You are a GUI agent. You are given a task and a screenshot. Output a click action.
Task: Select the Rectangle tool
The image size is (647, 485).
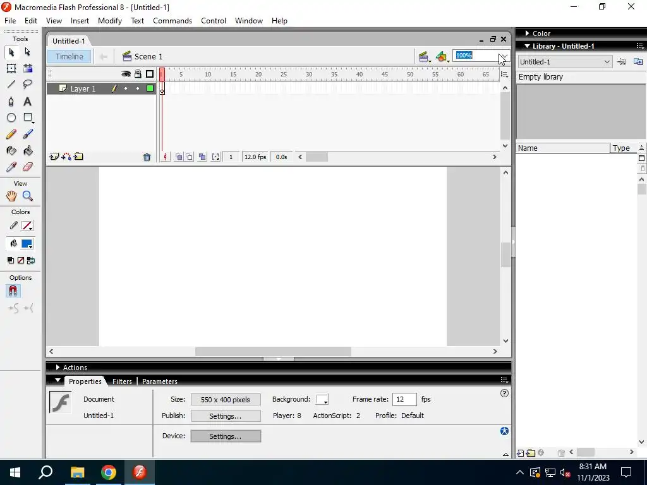[x=28, y=118]
